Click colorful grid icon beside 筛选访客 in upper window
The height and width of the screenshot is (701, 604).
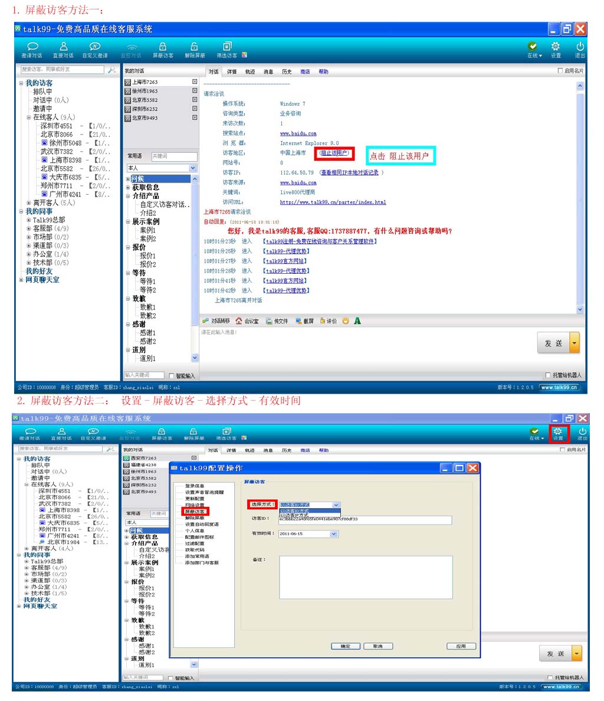pyautogui.click(x=244, y=55)
